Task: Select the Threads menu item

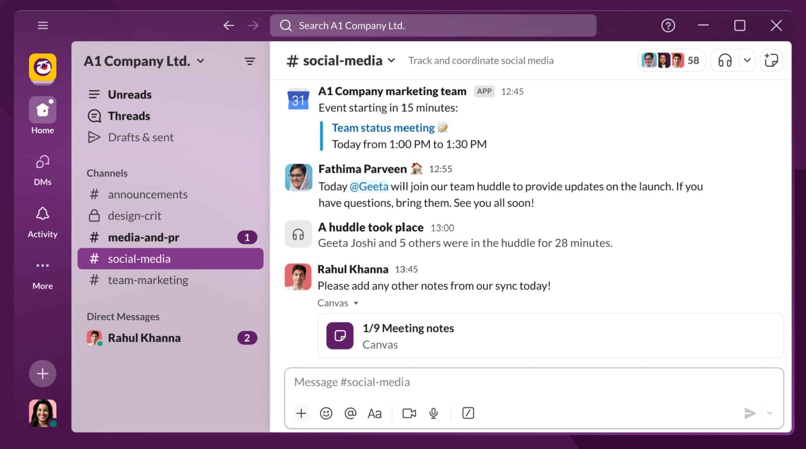Action: (x=128, y=116)
